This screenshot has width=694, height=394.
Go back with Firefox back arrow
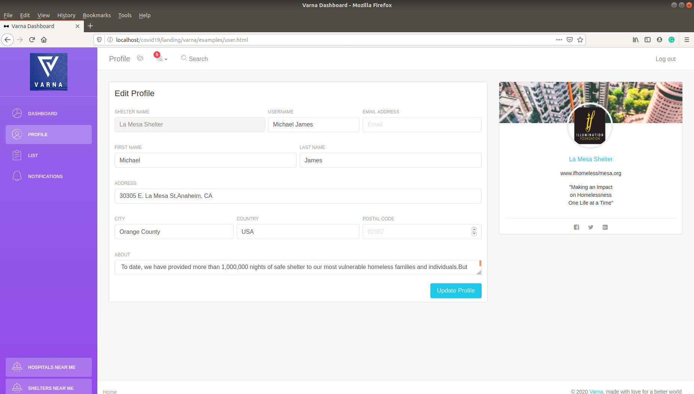coord(7,40)
